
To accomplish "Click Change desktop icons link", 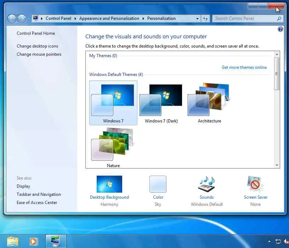I will pyautogui.click(x=37, y=46).
